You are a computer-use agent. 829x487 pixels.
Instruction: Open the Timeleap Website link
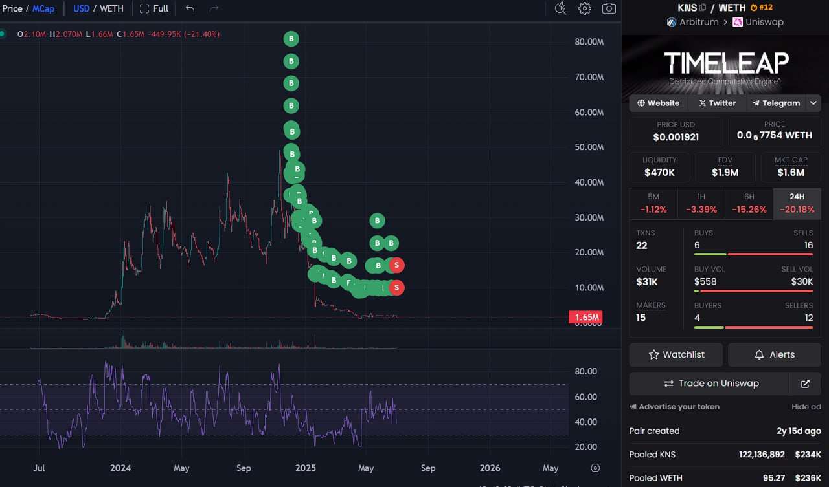(659, 103)
